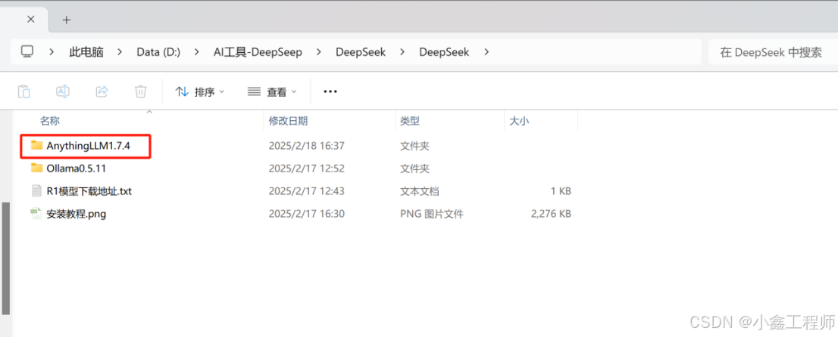Add a new Explorer tab
The image size is (838, 337).
pyautogui.click(x=66, y=20)
